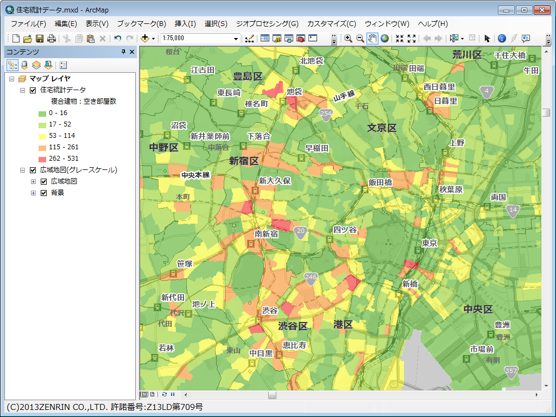Open Table of Contents options icon
The height and width of the screenshot is (417, 556).
63,65
